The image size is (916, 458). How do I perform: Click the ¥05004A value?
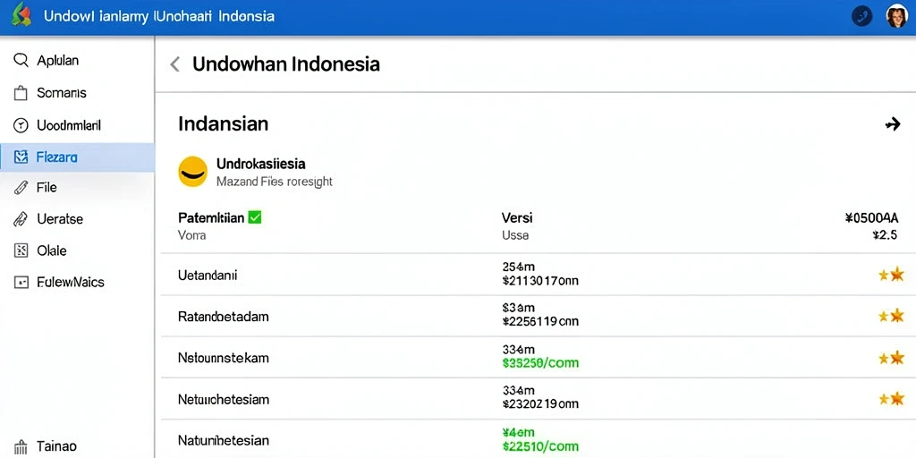[871, 218]
